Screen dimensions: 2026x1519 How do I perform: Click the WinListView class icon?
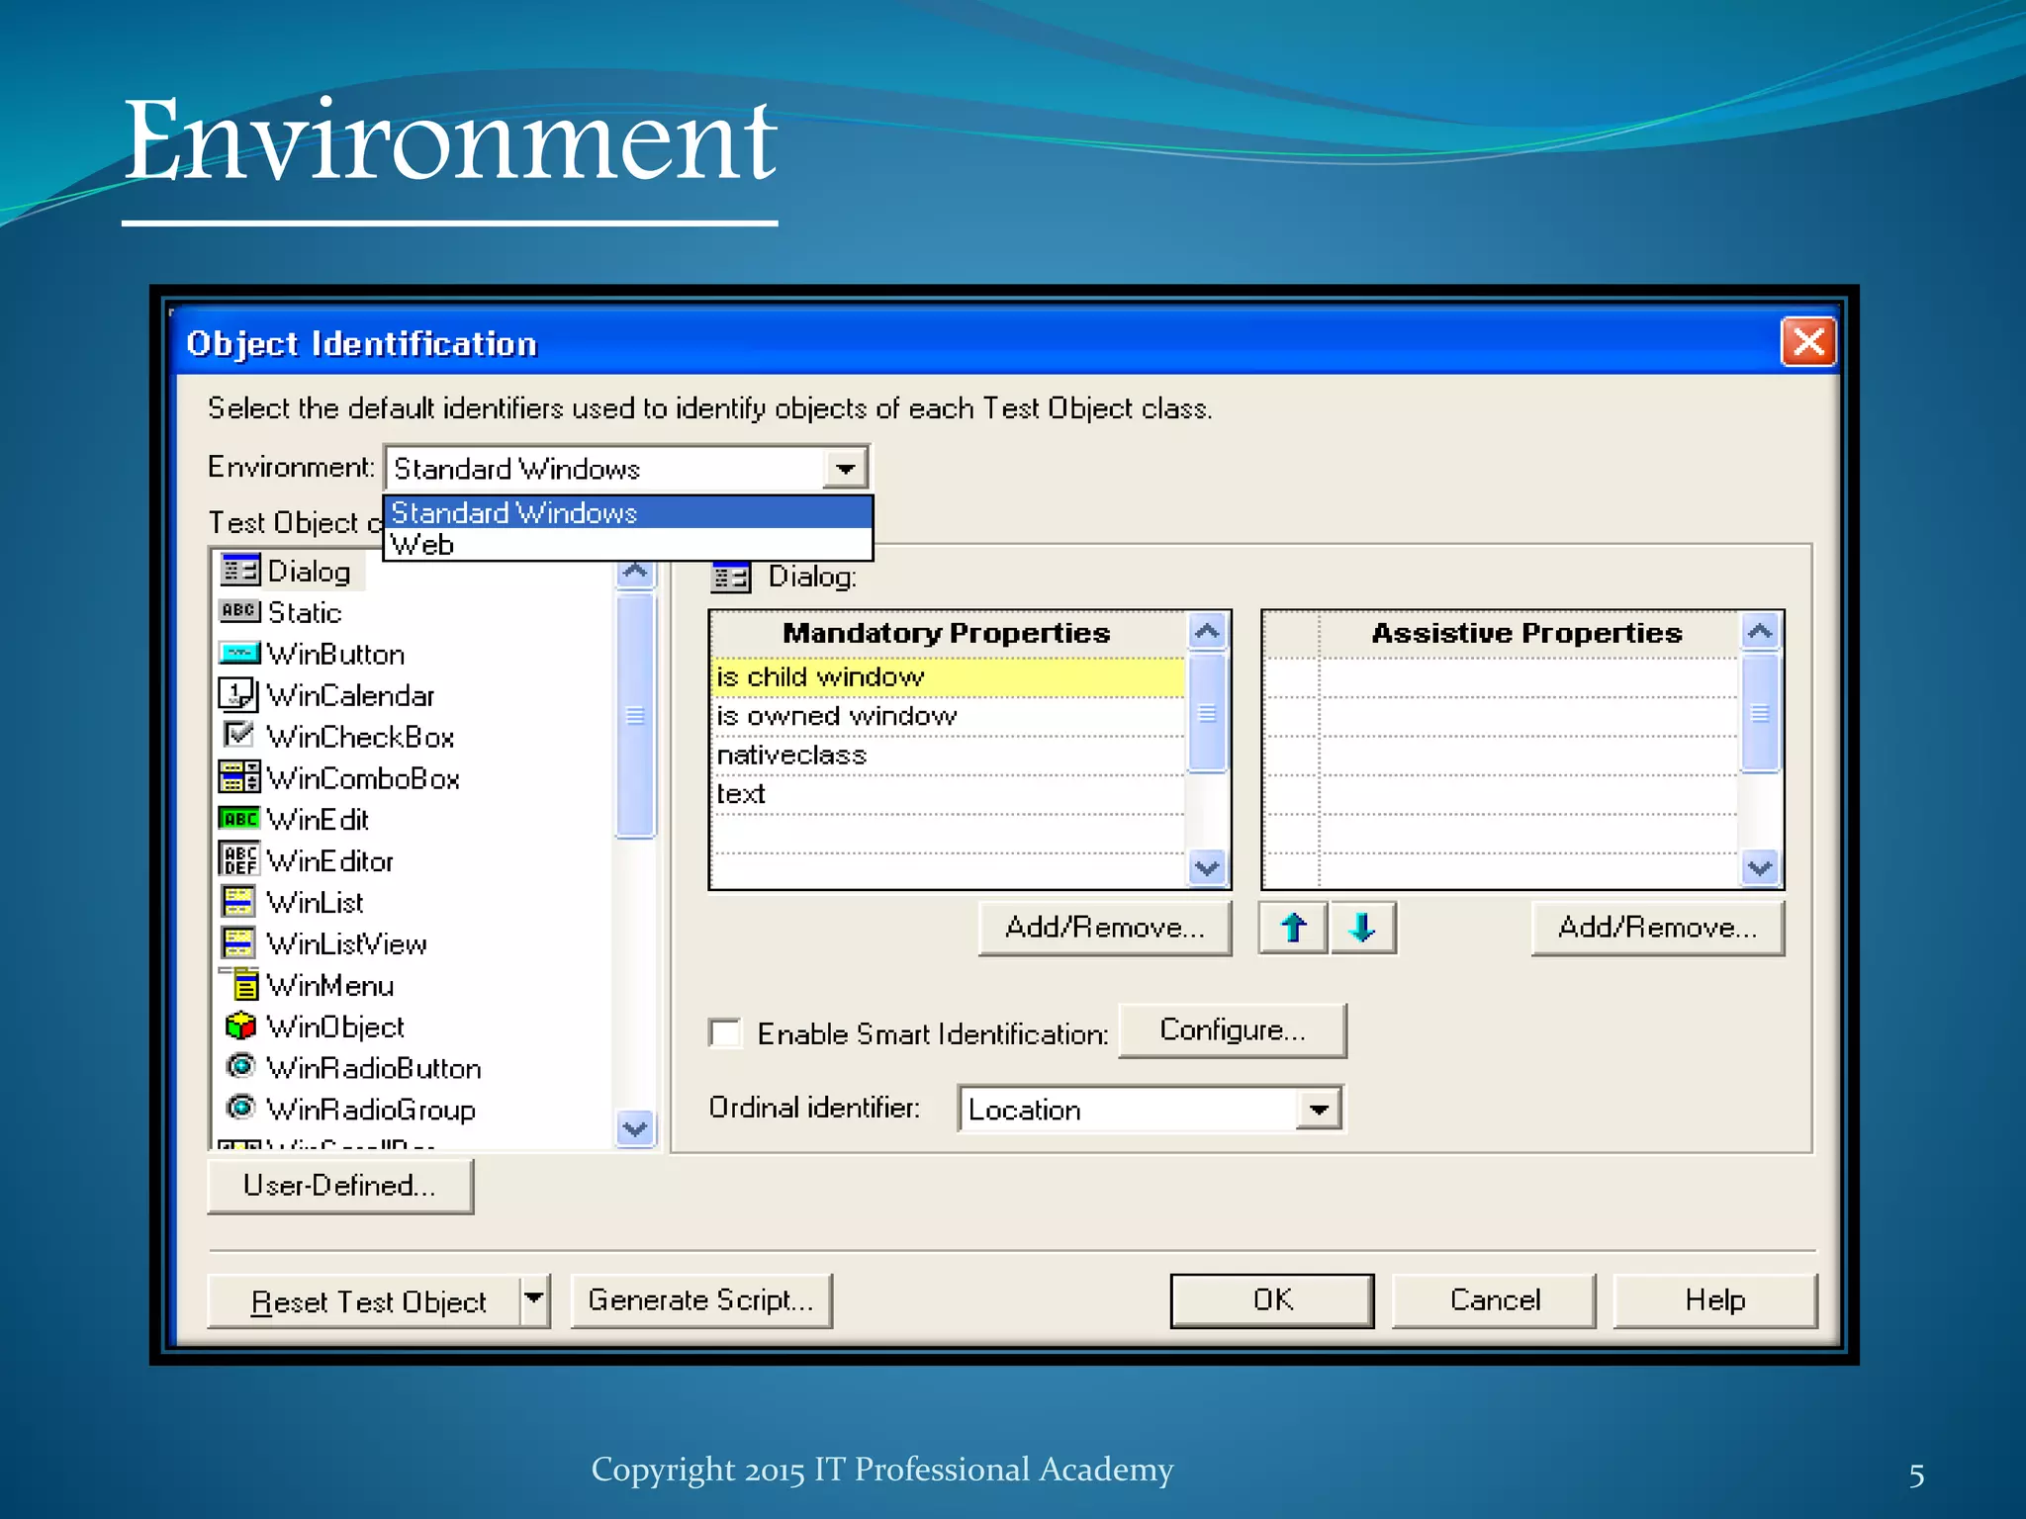238,942
